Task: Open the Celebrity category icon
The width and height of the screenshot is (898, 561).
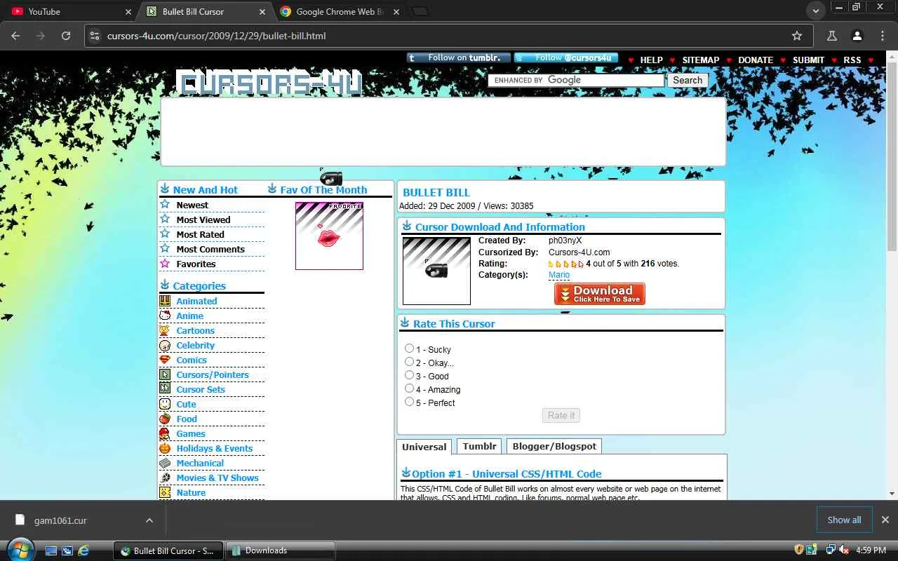Action: point(165,345)
